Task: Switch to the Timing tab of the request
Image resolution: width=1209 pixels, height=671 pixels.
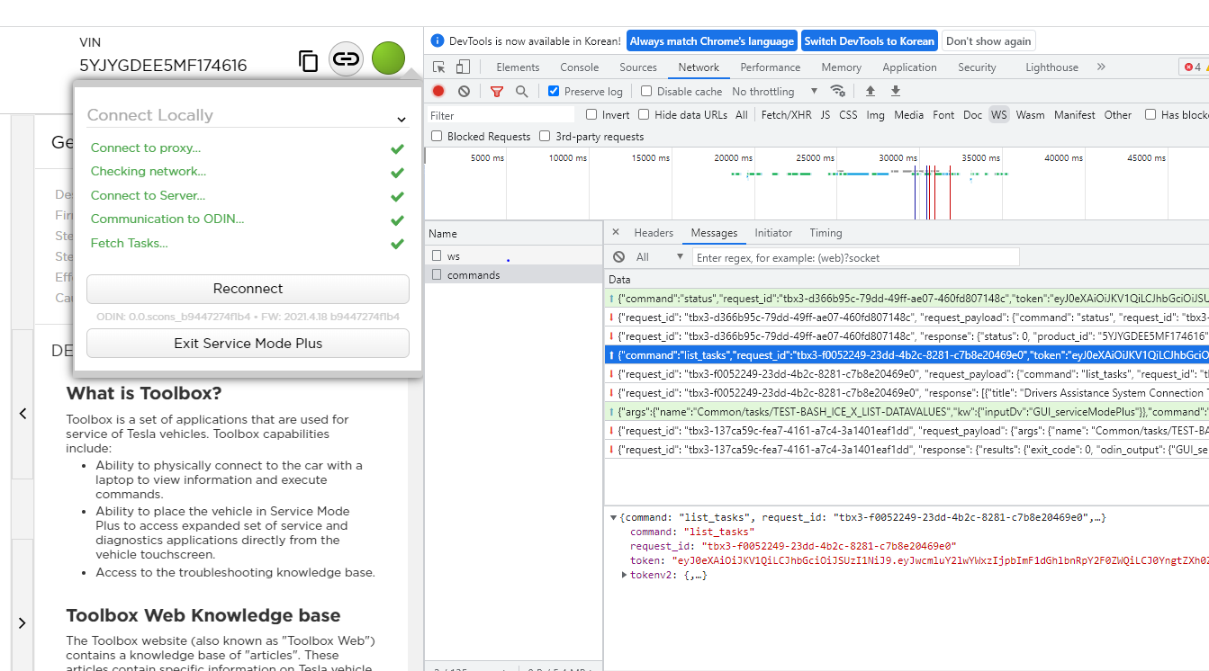Action: point(826,233)
